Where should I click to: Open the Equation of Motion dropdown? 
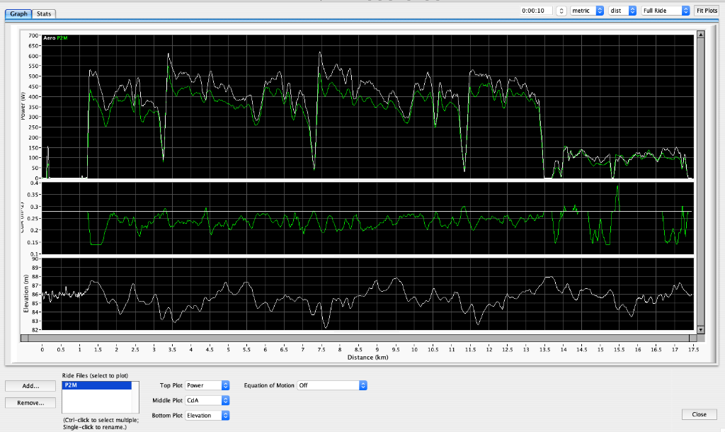(332, 385)
